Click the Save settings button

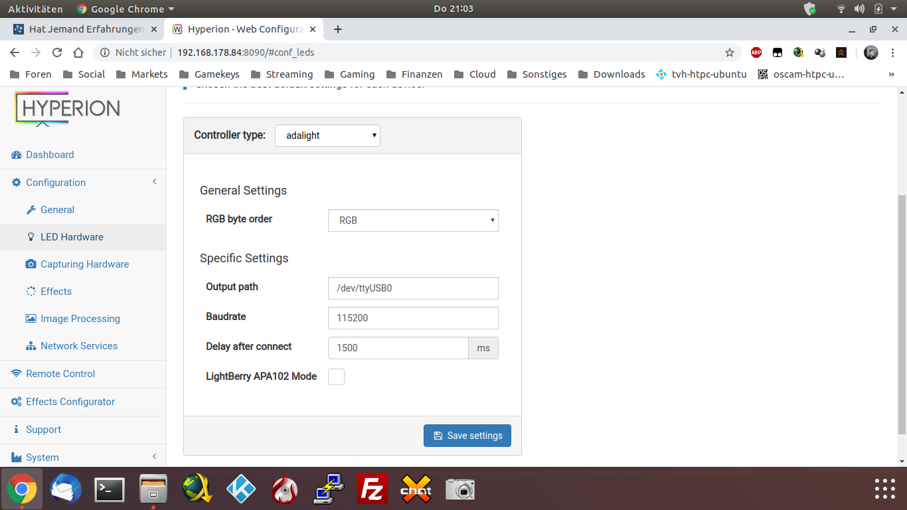tap(467, 436)
